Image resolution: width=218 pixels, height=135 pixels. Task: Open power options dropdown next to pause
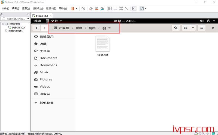[x=77, y=9]
